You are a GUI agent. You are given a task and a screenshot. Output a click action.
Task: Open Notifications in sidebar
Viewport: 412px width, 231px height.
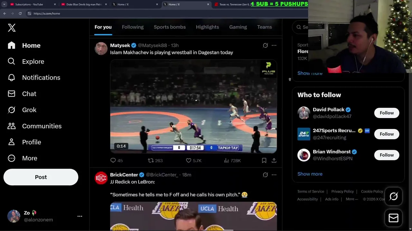[34, 78]
